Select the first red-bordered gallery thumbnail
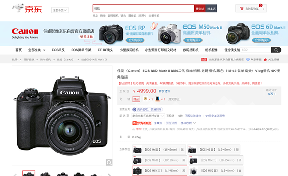The height and width of the screenshot is (176, 288). pos(28,173)
